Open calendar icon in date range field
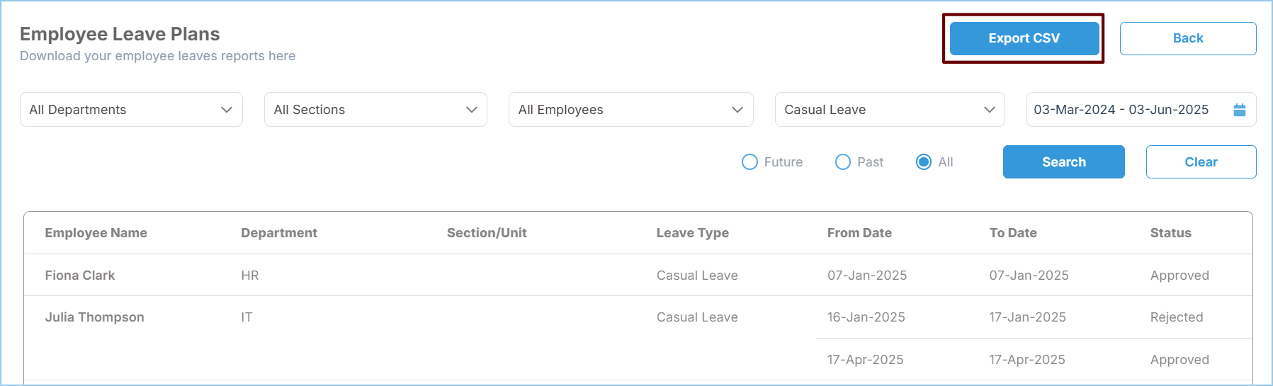This screenshot has height=386, width=1273. click(1239, 110)
